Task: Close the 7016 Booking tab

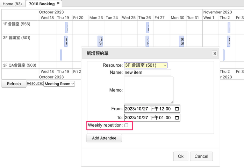Action: (58, 4)
